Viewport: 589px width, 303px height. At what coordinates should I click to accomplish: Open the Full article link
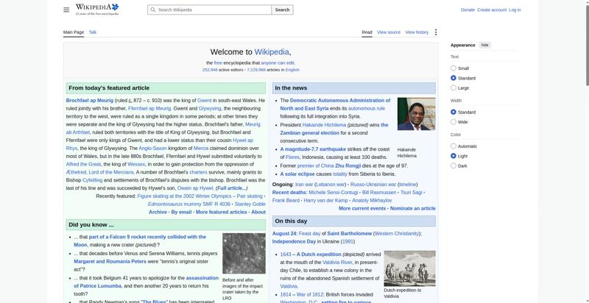point(231,188)
